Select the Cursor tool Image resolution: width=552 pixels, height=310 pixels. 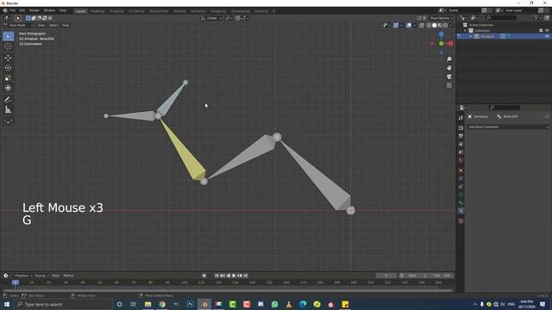8,46
